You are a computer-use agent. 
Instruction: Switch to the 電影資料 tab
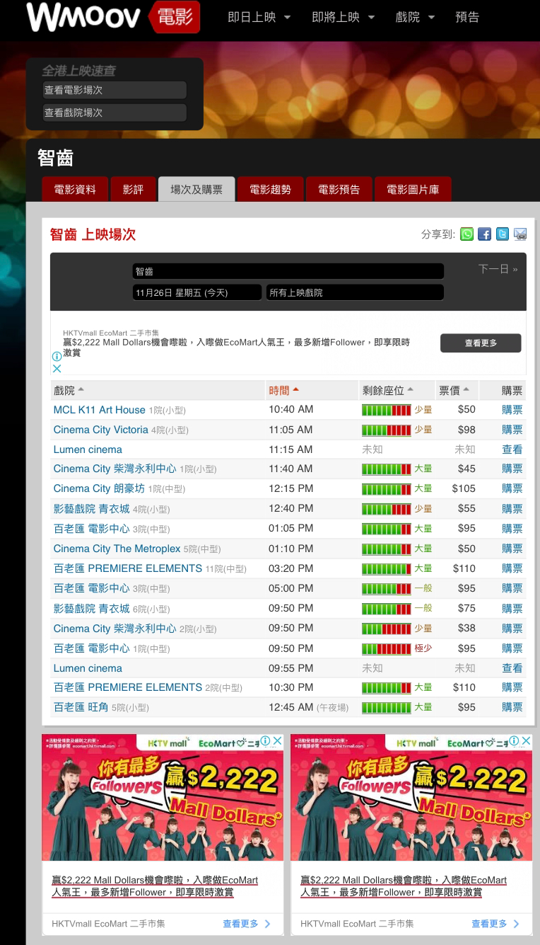pyautogui.click(x=75, y=190)
